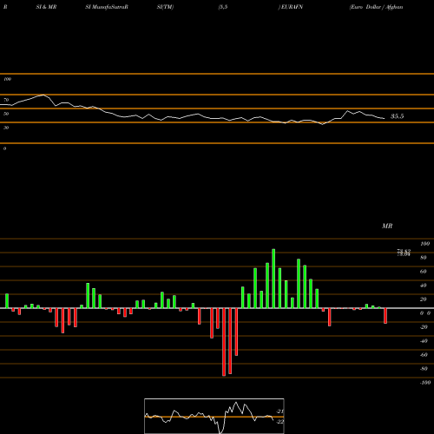Click the 'MR' label above the bar chart
434x434 pixels.
(387, 226)
